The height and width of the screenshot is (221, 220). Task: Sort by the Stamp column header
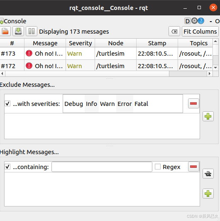coord(157,43)
